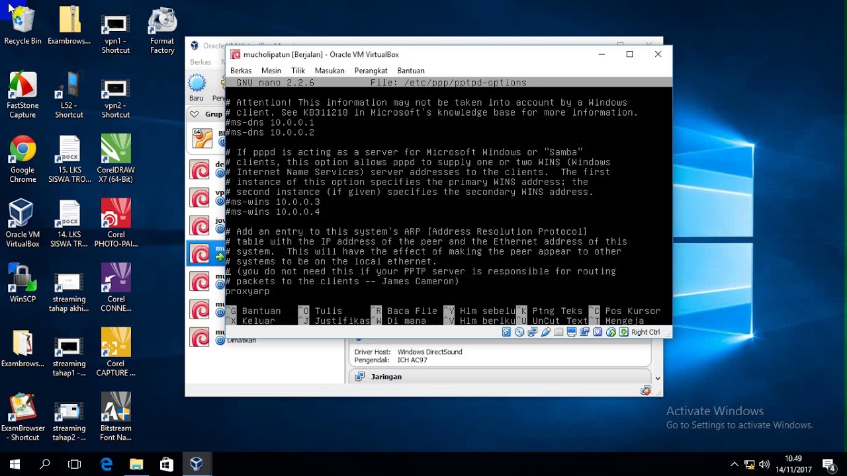This screenshot has width=847, height=476.
Task: Click the mouse integration indicator in VM status bar
Action: coord(611,332)
